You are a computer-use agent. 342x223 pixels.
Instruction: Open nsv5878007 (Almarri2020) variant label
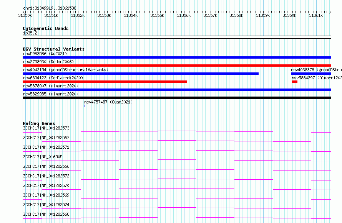point(51,86)
